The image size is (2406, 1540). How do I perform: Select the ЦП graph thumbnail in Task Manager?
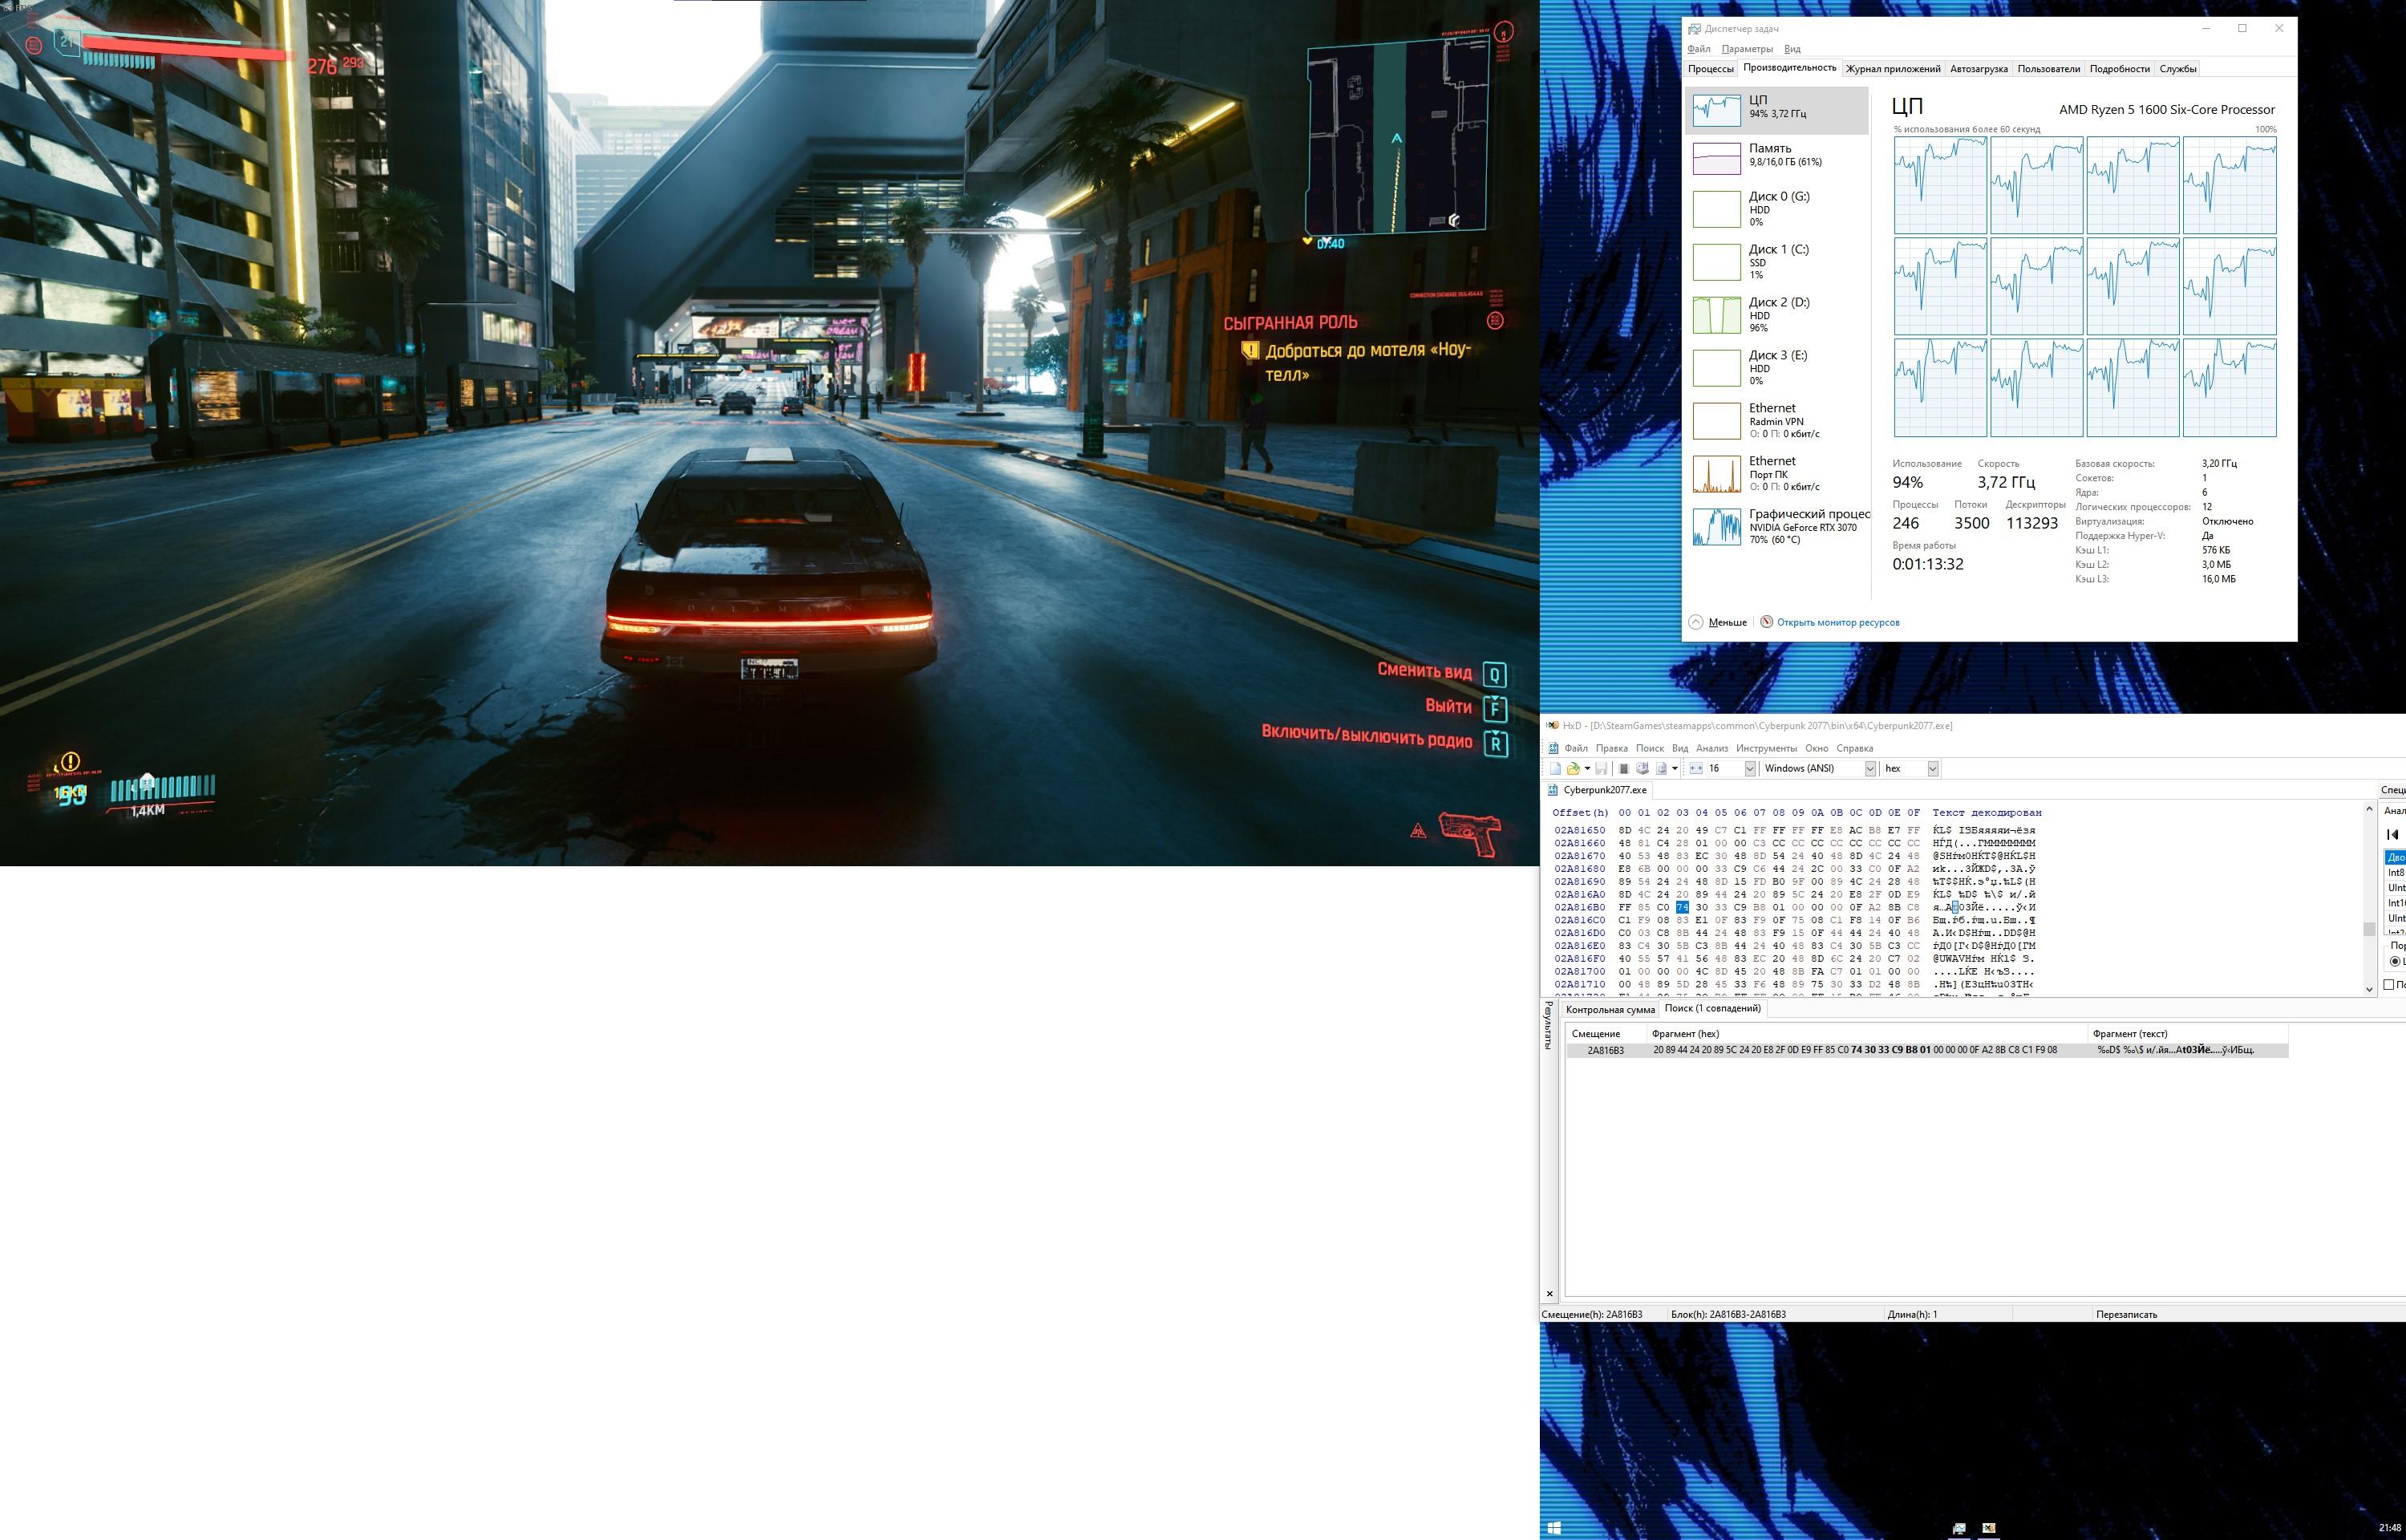[x=1716, y=110]
